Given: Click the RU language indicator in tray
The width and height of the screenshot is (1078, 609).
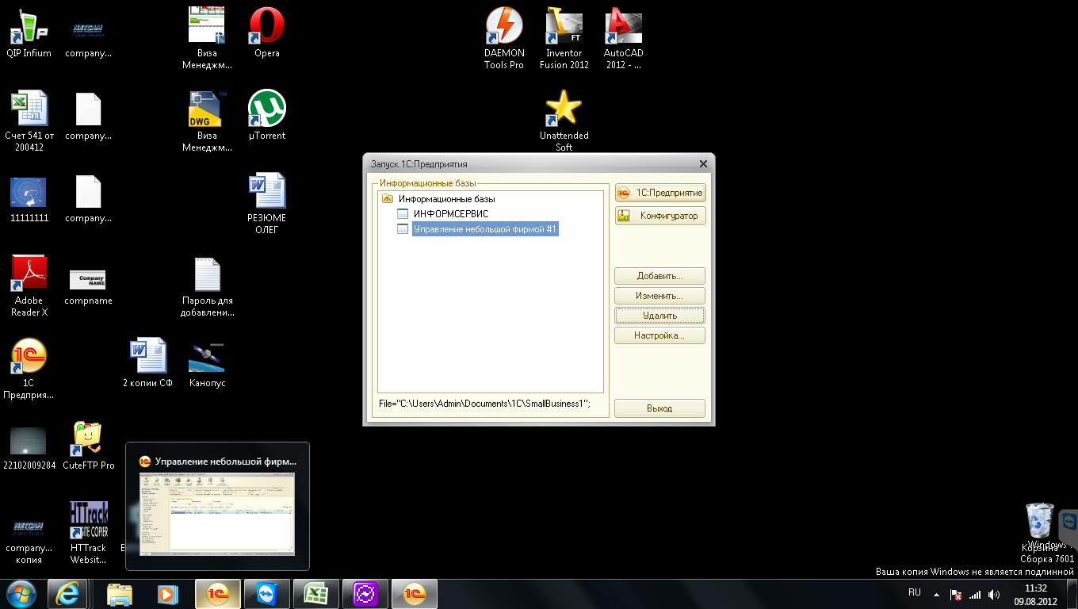Looking at the screenshot, I should coord(915,593).
